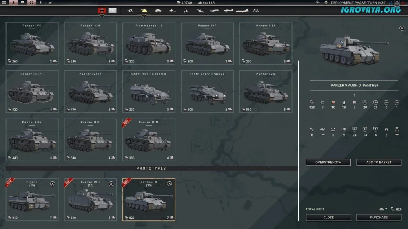The image size is (408, 229).
Task: Show ALL unit classes tab
Action: [x=256, y=11]
